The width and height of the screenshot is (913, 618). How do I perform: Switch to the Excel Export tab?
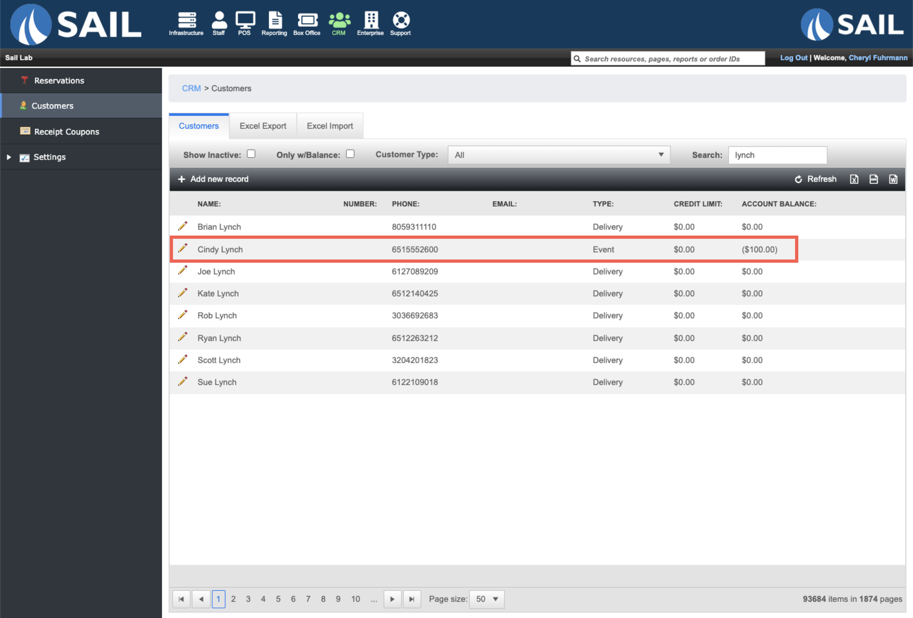click(x=263, y=126)
